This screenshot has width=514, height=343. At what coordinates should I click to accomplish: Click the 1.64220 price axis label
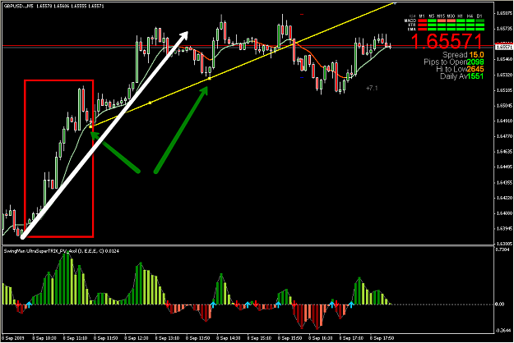click(504, 198)
